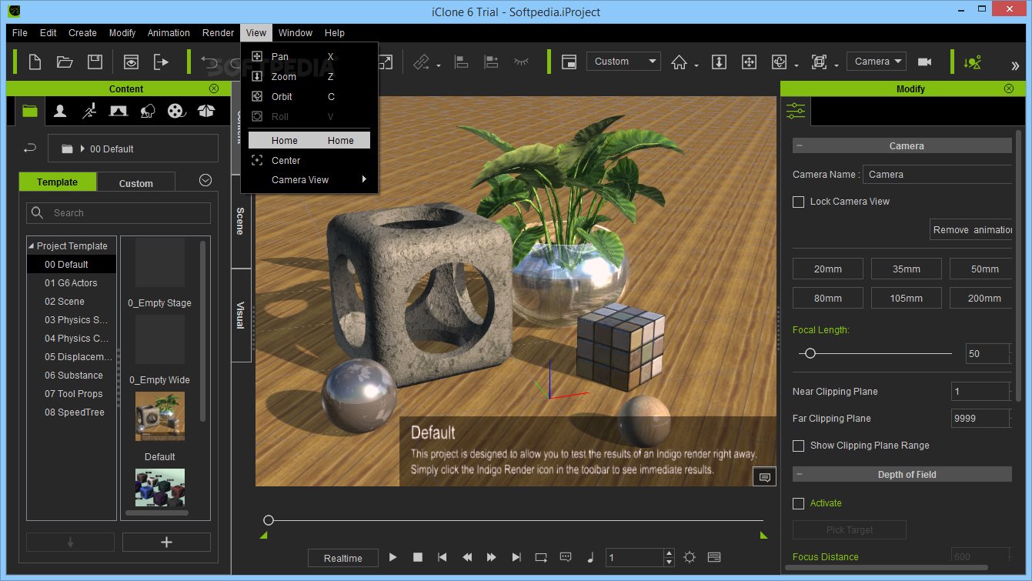The width and height of the screenshot is (1032, 581).
Task: Open the timeline panel icon
Action: tap(714, 557)
